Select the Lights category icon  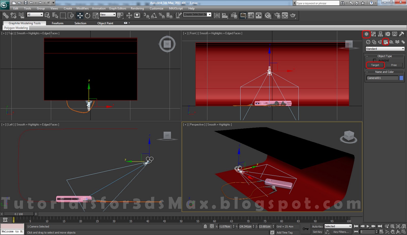tap(380, 42)
